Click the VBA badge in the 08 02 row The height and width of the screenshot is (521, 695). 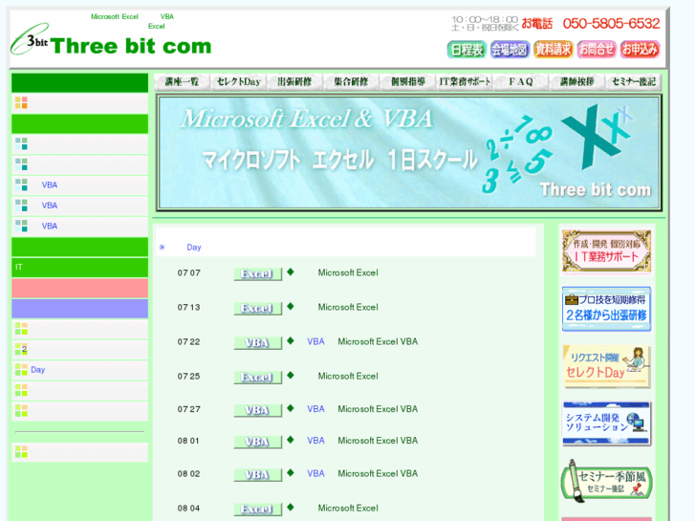pos(257,475)
